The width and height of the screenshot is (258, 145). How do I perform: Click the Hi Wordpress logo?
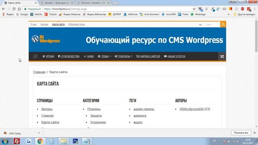coord(46,39)
